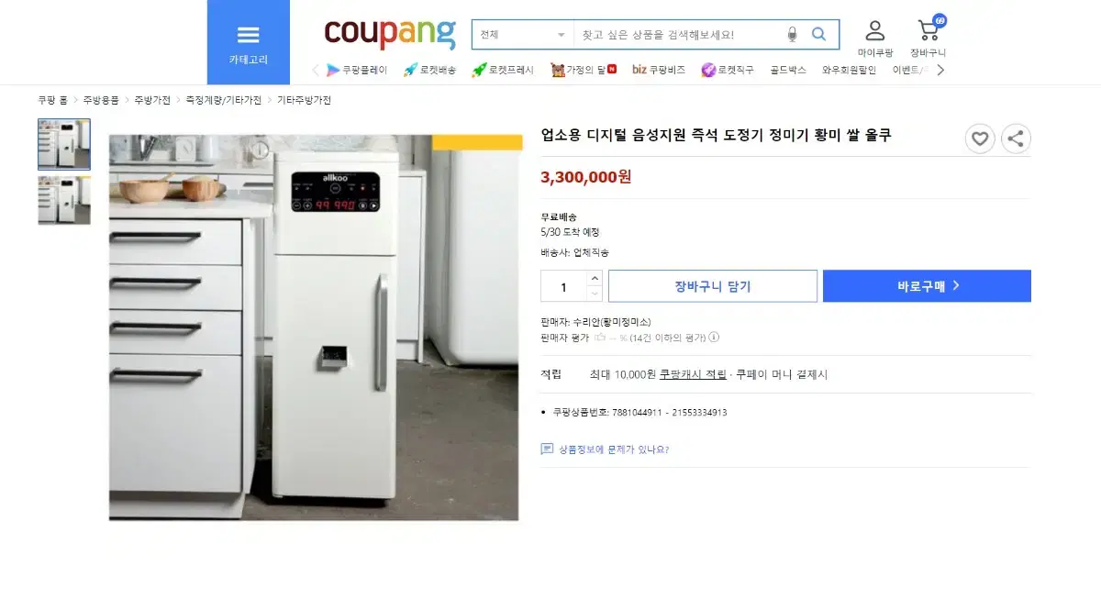Open the 로켓배송 menu item

pos(429,70)
